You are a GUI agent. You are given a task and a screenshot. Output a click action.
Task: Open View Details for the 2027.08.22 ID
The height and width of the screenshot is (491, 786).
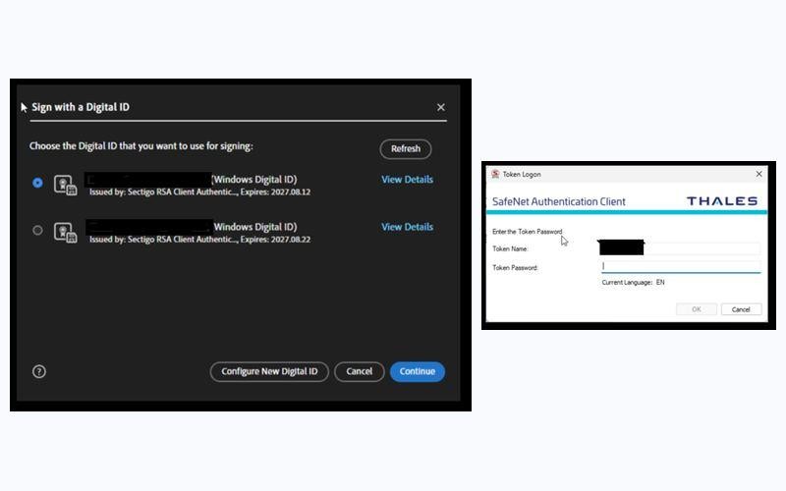pyautogui.click(x=407, y=227)
